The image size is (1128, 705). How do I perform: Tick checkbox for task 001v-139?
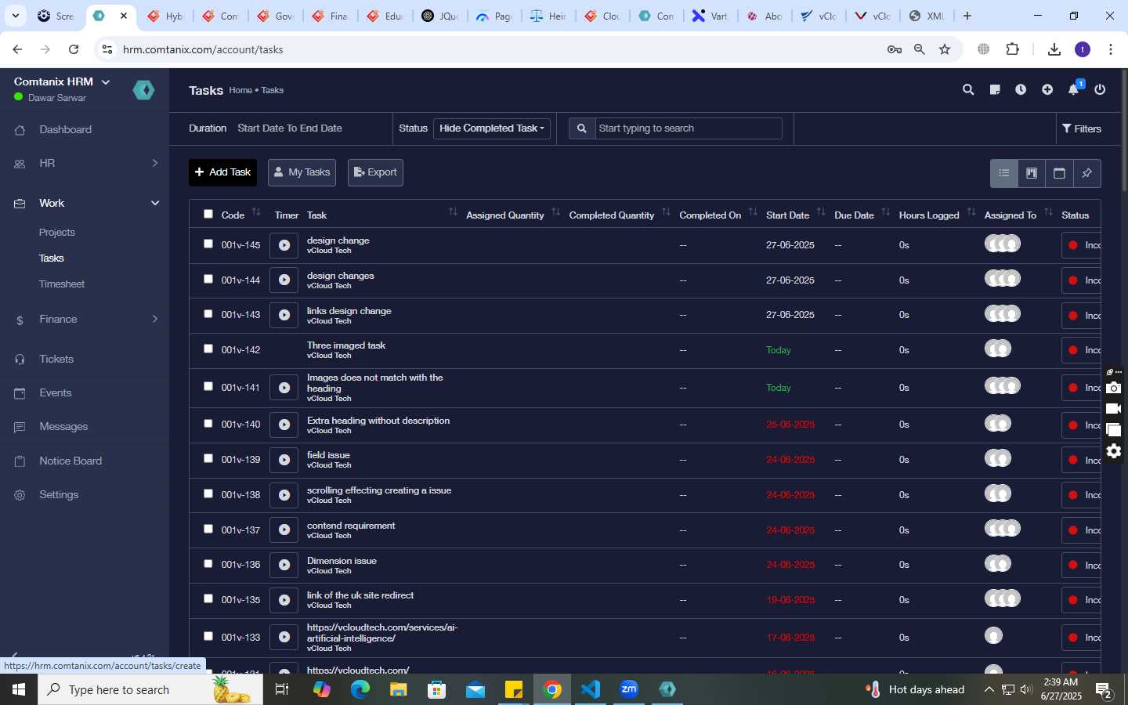tap(208, 458)
